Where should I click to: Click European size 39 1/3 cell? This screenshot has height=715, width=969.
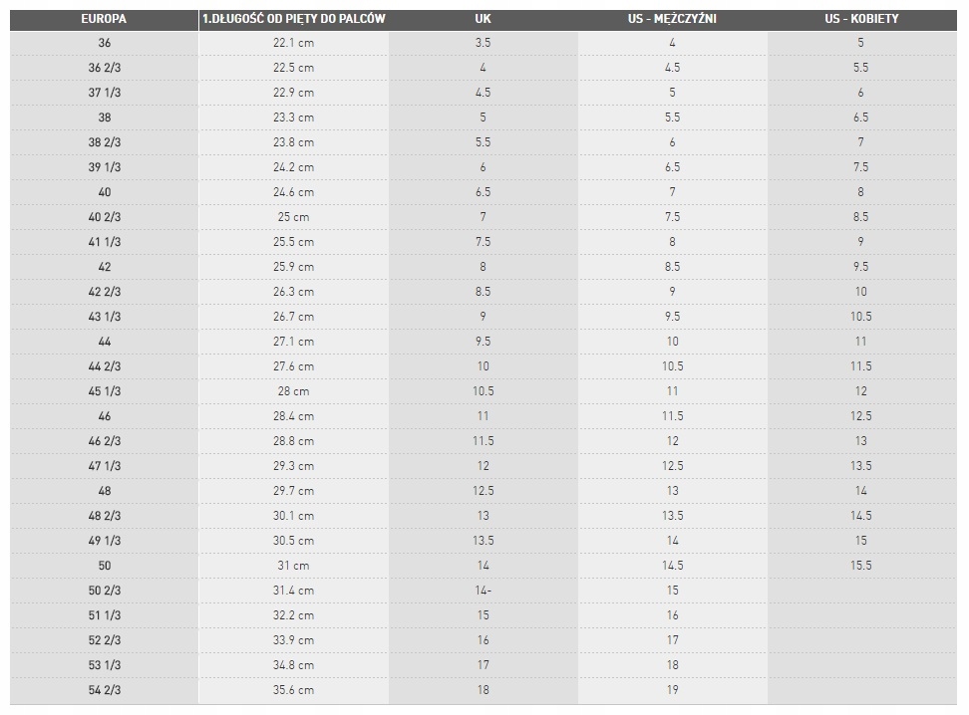pyautogui.click(x=105, y=167)
